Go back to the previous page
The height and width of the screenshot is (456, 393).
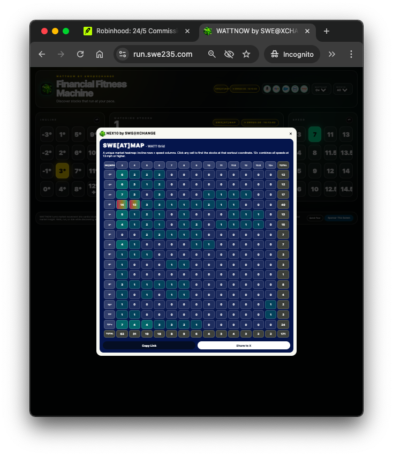42,54
